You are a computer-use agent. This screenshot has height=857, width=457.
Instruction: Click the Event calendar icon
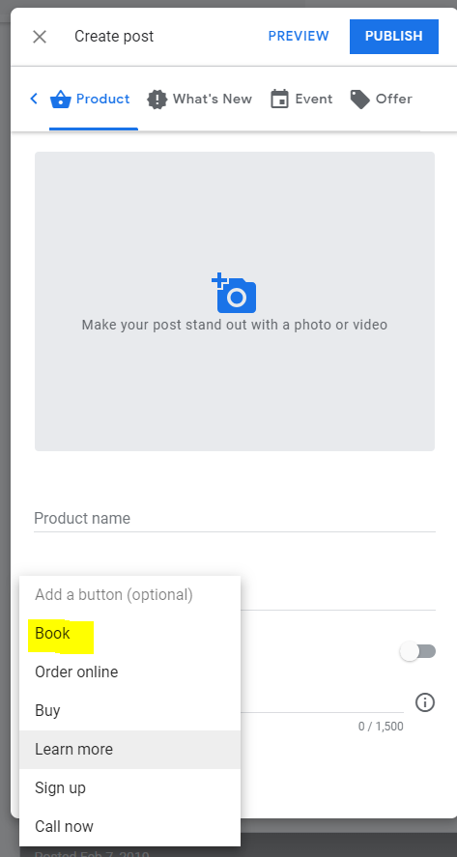pos(279,99)
